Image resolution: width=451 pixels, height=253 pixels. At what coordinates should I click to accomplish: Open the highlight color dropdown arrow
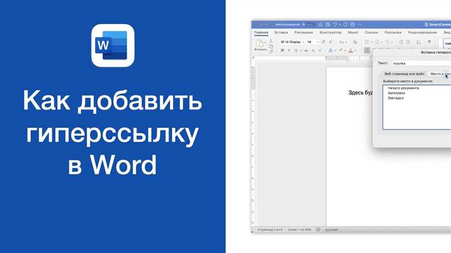point(345,50)
